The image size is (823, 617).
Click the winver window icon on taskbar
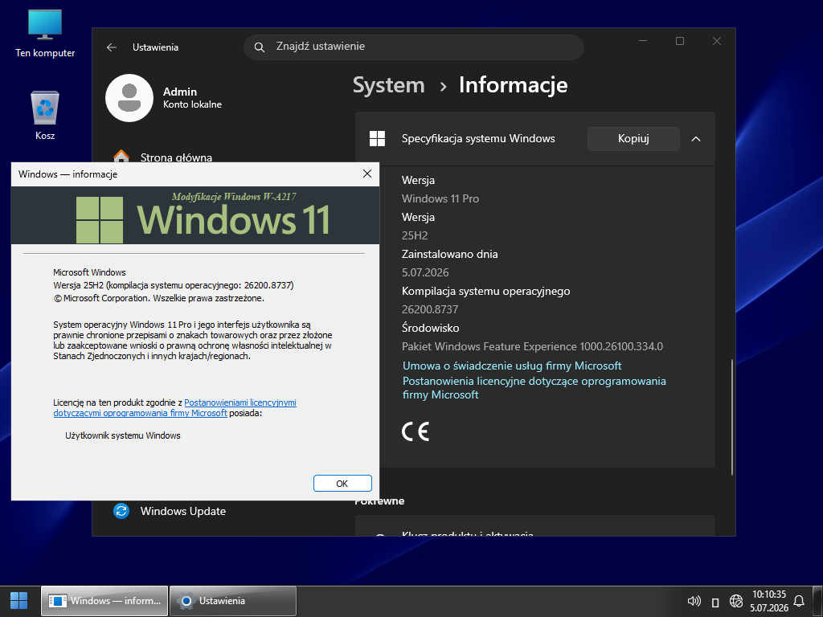tap(57, 601)
